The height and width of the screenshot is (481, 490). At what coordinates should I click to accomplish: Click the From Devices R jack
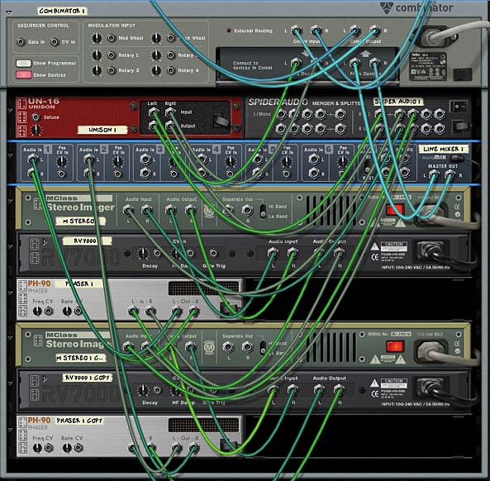coord(374,63)
